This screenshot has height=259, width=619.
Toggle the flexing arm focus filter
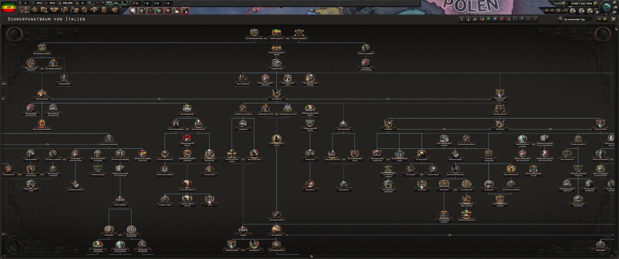tap(528, 19)
